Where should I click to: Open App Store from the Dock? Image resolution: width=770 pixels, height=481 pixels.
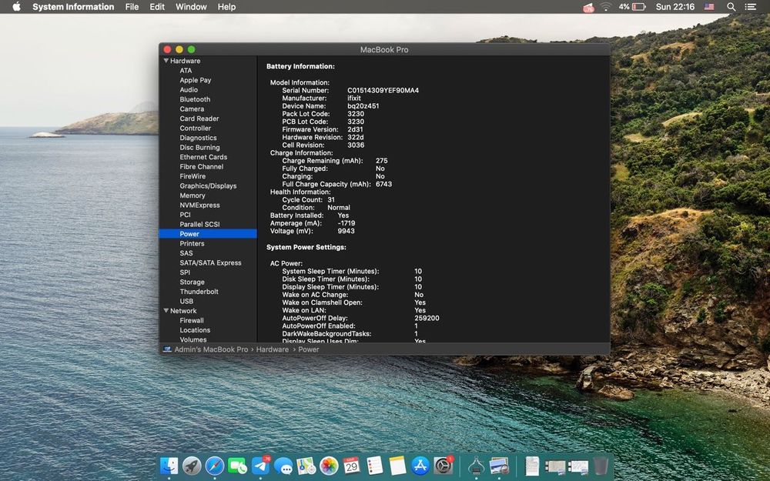click(x=420, y=466)
